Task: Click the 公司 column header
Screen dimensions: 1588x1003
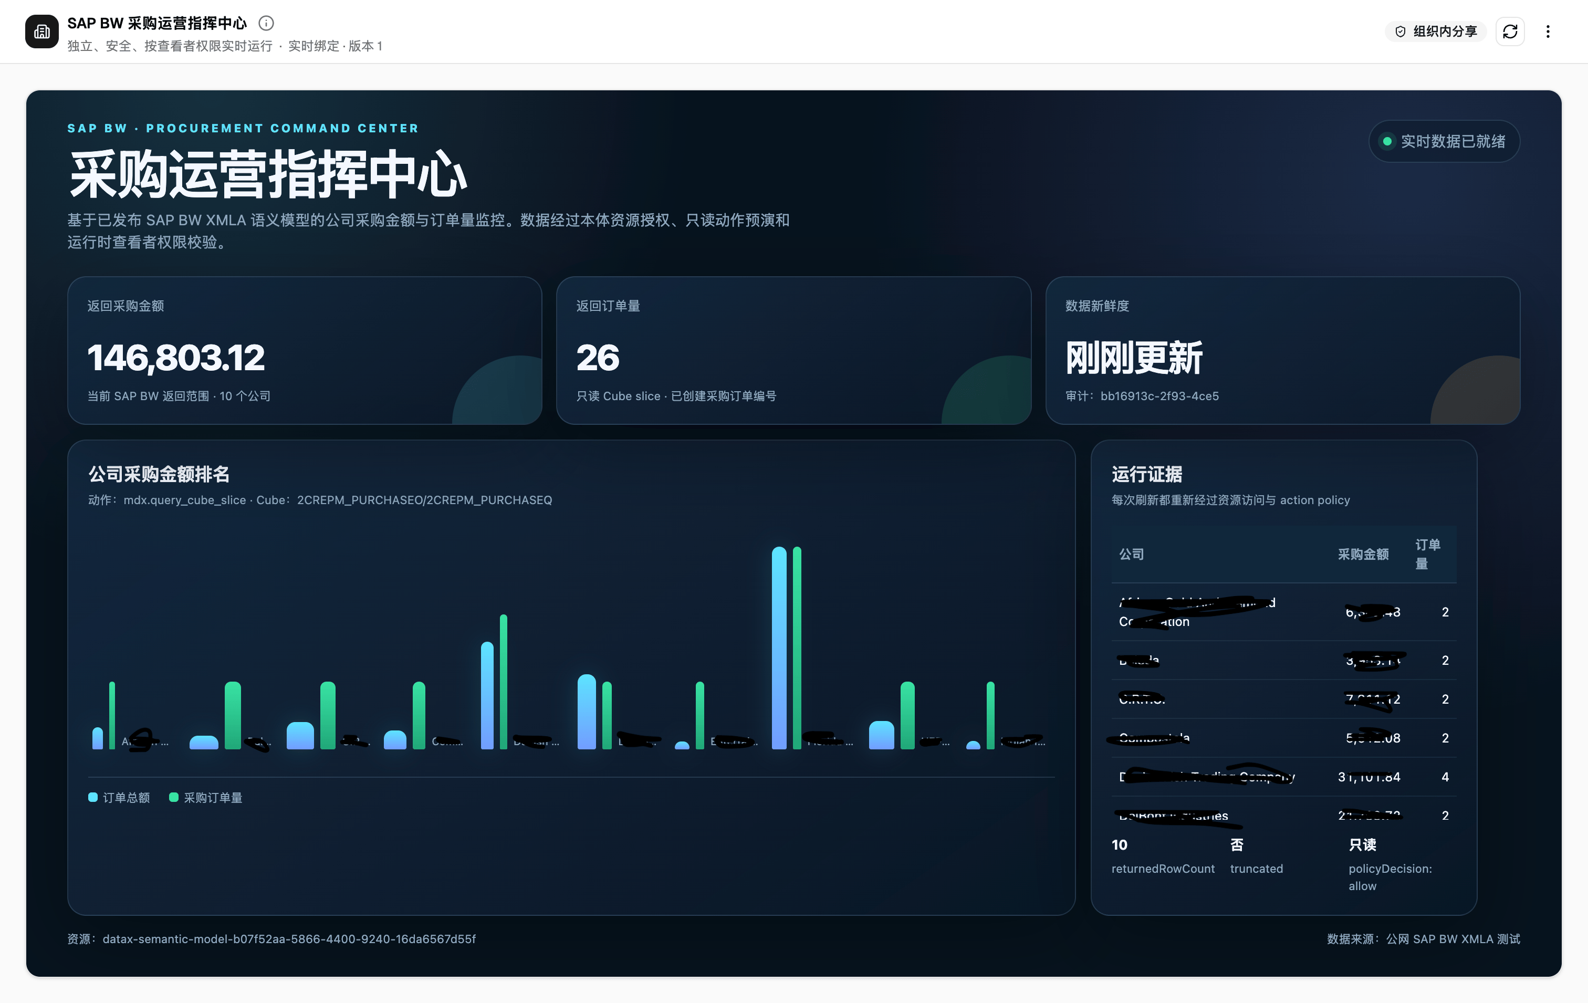Action: tap(1131, 554)
